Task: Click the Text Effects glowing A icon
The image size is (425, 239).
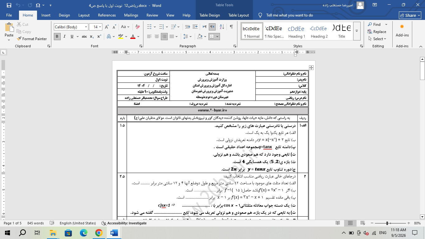Action: pyautogui.click(x=109, y=36)
